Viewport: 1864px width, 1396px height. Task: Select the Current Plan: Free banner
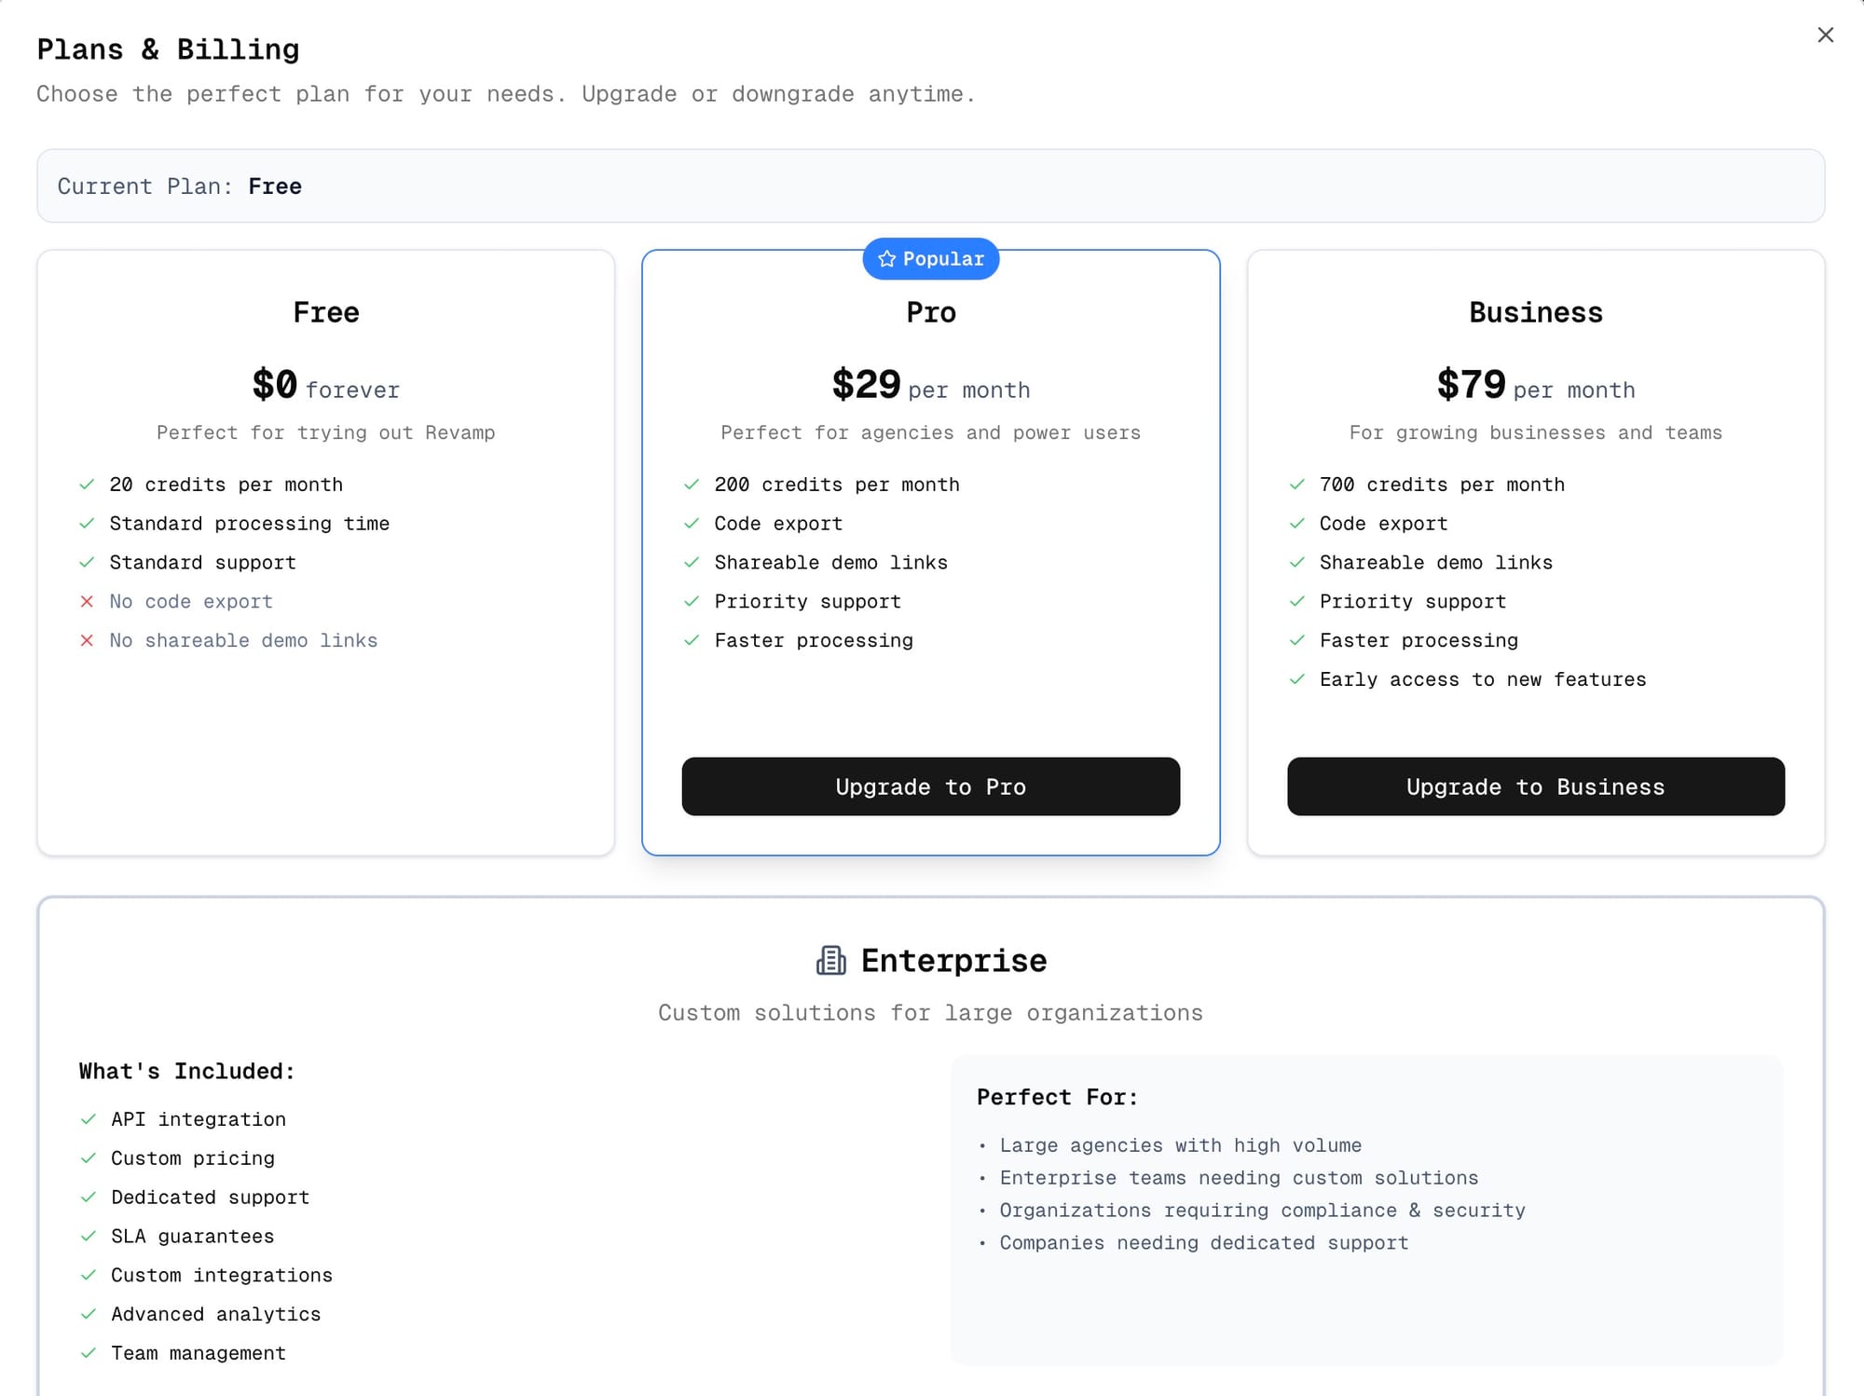932,185
